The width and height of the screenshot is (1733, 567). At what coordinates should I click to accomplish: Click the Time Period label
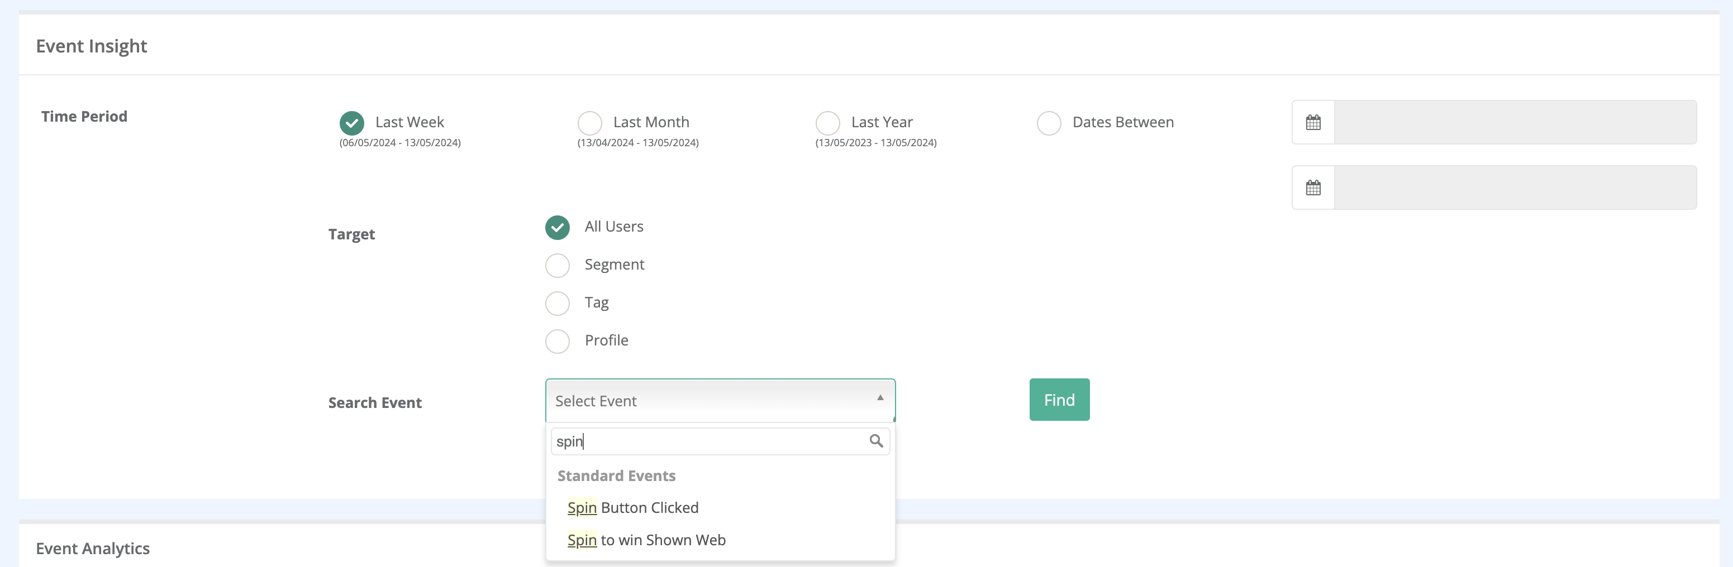84,116
